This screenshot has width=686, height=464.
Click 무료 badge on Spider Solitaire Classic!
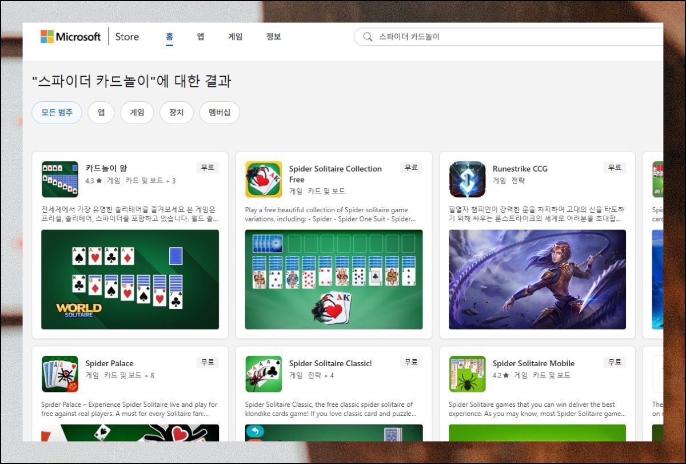[411, 362]
